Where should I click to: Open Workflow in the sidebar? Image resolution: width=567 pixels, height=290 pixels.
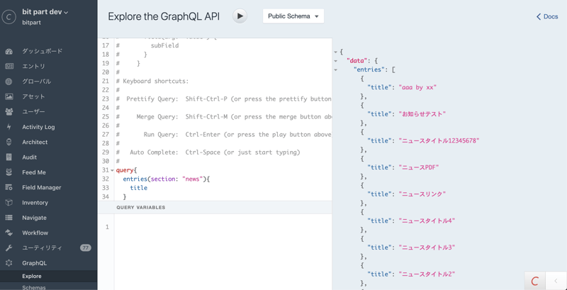35,233
